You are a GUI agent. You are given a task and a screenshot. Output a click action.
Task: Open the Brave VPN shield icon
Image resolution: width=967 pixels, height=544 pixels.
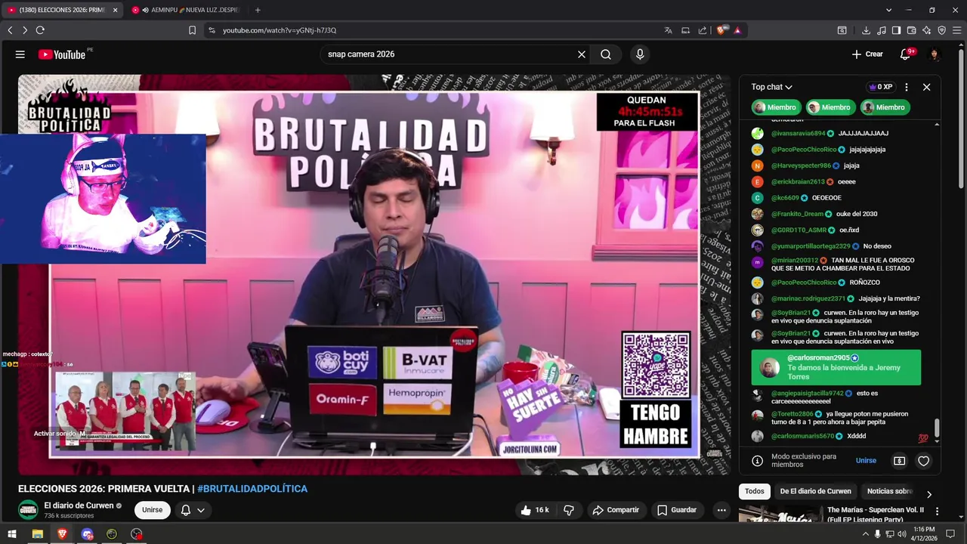[x=941, y=30]
